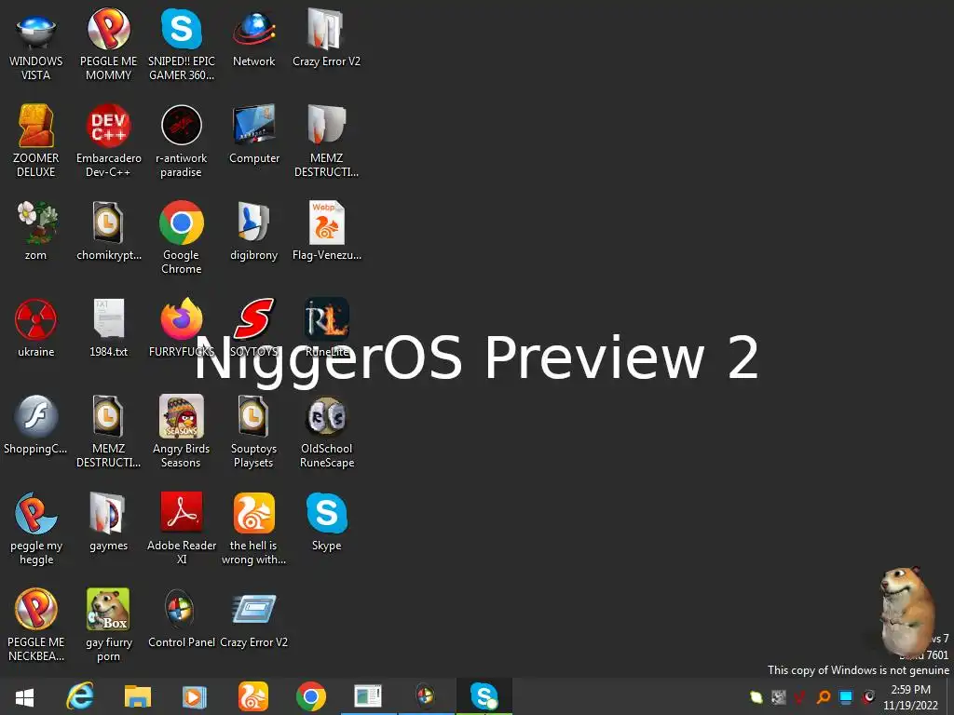
Task: Open the ukraine radiation-symbol shortcut
Action: pyautogui.click(x=35, y=328)
